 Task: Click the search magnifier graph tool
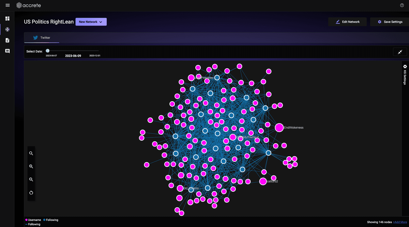(x=31, y=153)
